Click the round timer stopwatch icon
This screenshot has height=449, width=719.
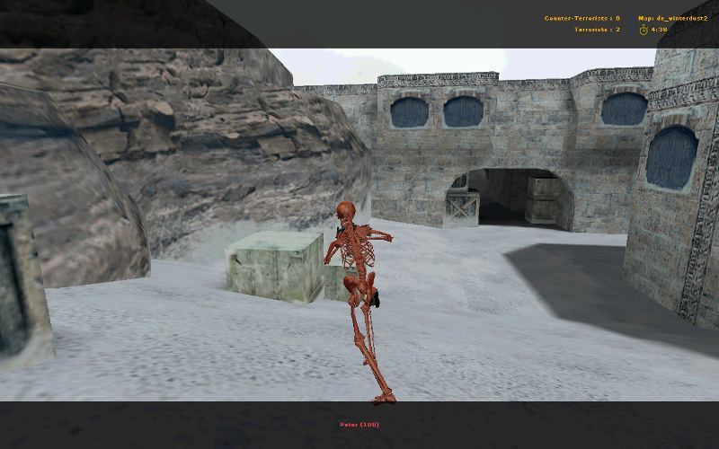tap(644, 30)
